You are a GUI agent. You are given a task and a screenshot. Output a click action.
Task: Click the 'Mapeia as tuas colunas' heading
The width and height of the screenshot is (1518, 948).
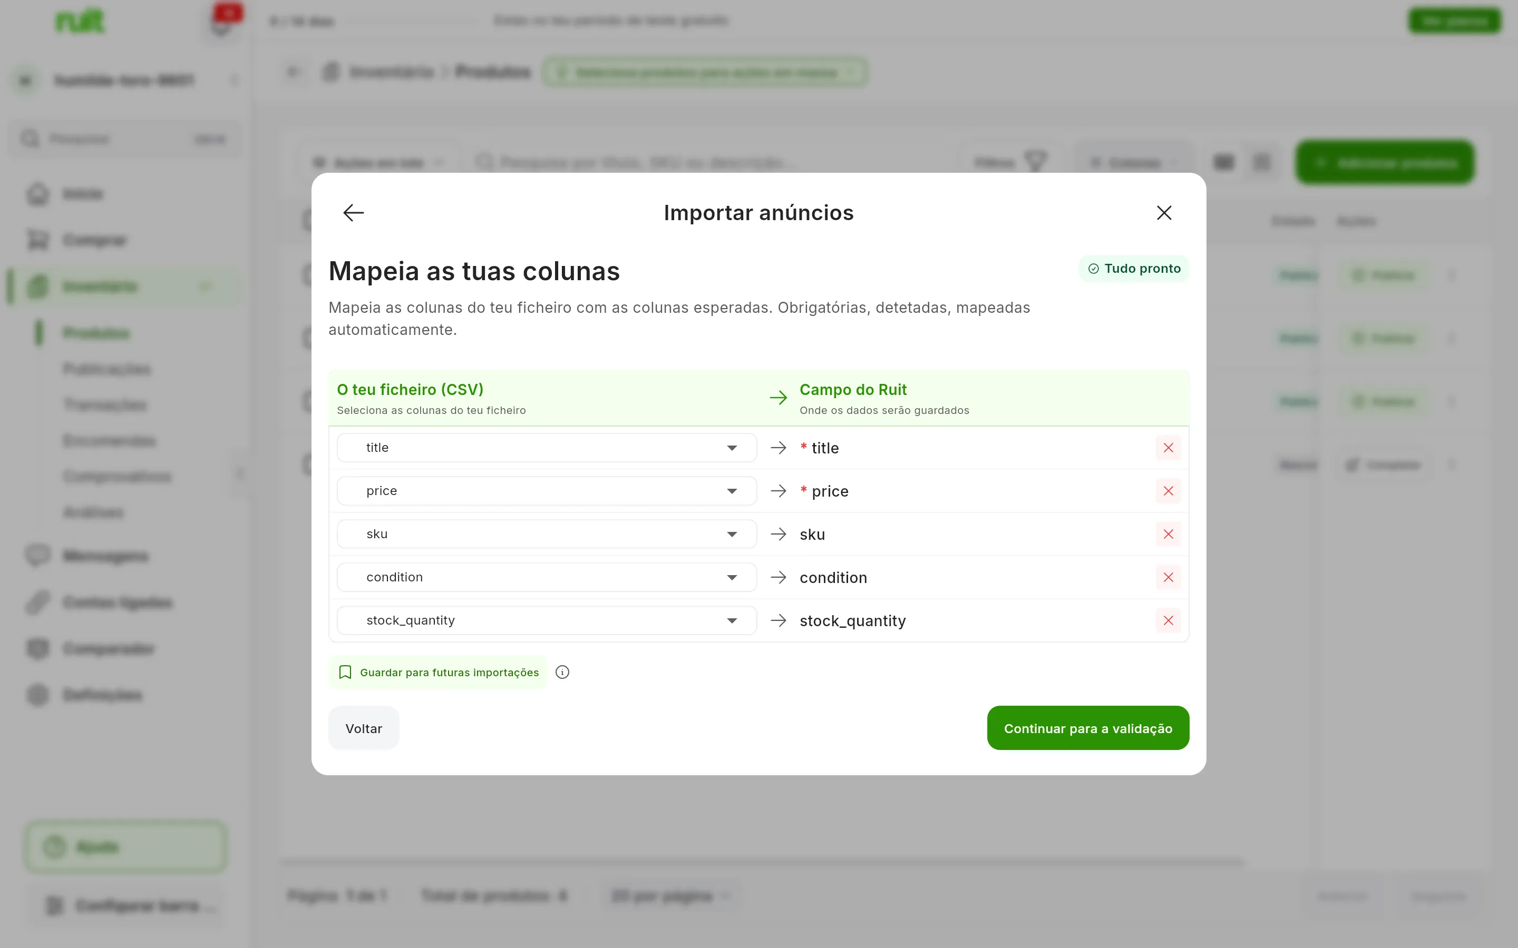click(x=474, y=271)
